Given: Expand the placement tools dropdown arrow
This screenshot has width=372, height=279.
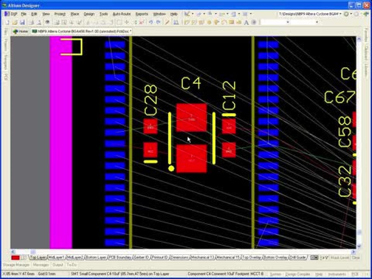Looking at the screenshot, I should 204,14.
